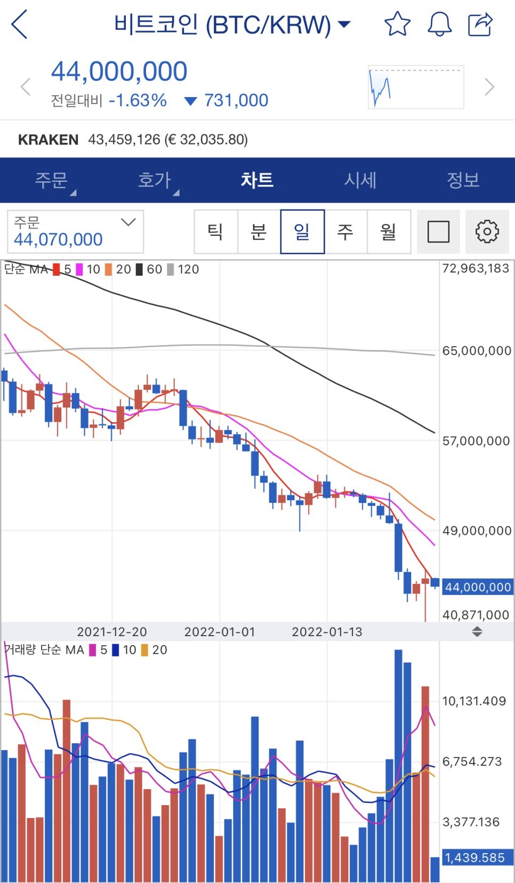Tap the 단순 MA legend label

click(26, 269)
